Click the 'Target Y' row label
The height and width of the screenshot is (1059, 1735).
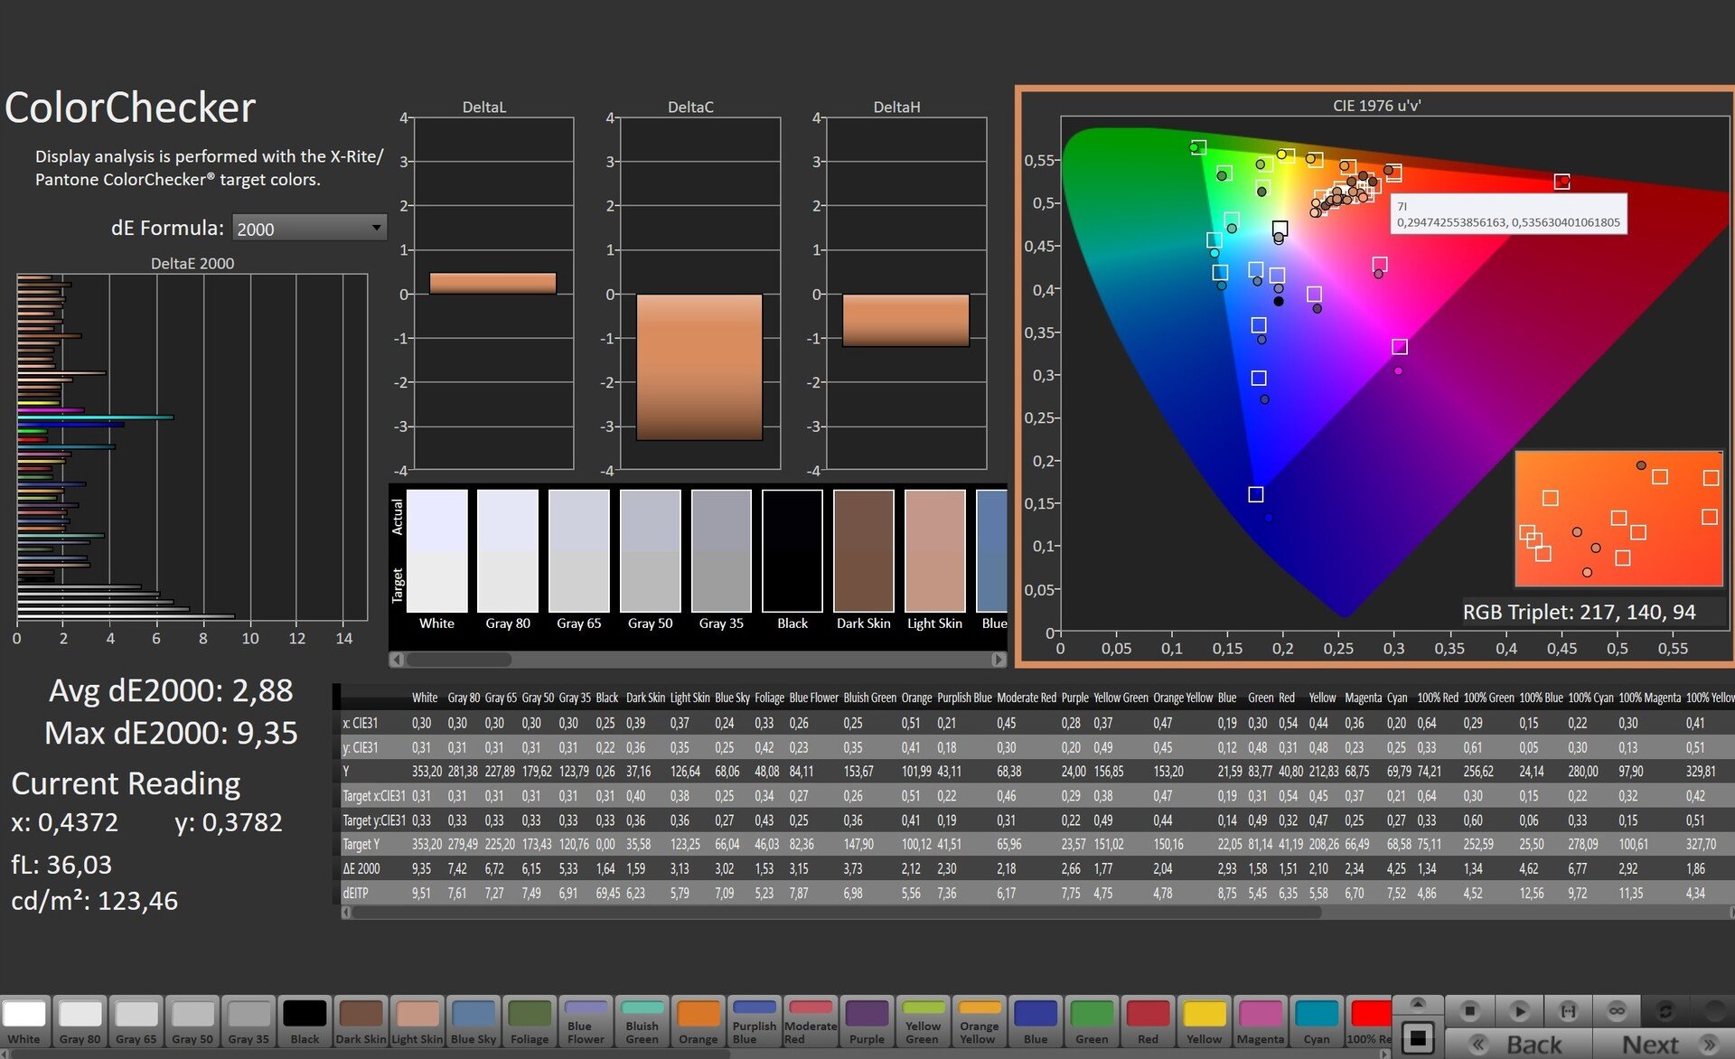click(x=361, y=844)
